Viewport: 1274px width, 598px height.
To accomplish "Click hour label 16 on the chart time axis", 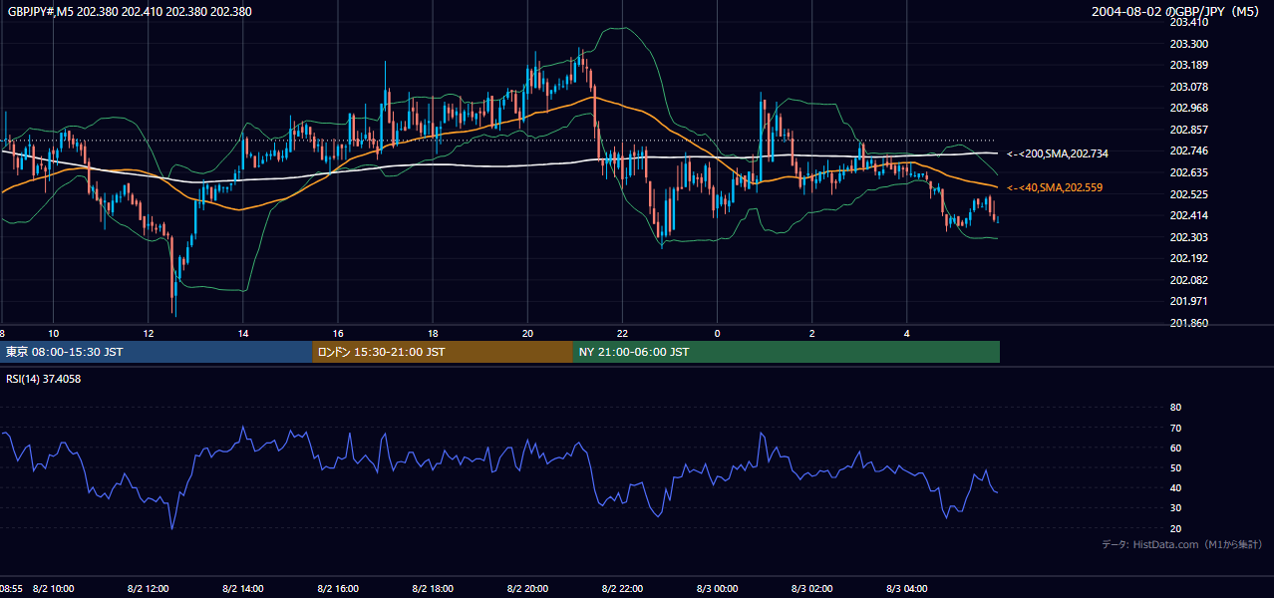I will tap(338, 333).
